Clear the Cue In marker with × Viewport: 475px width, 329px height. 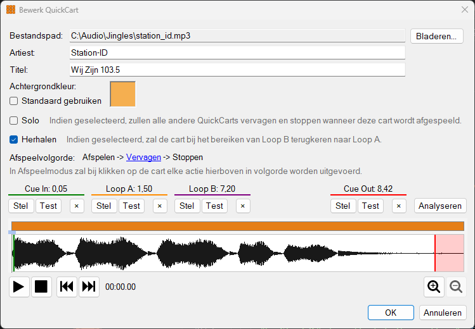tap(77, 206)
